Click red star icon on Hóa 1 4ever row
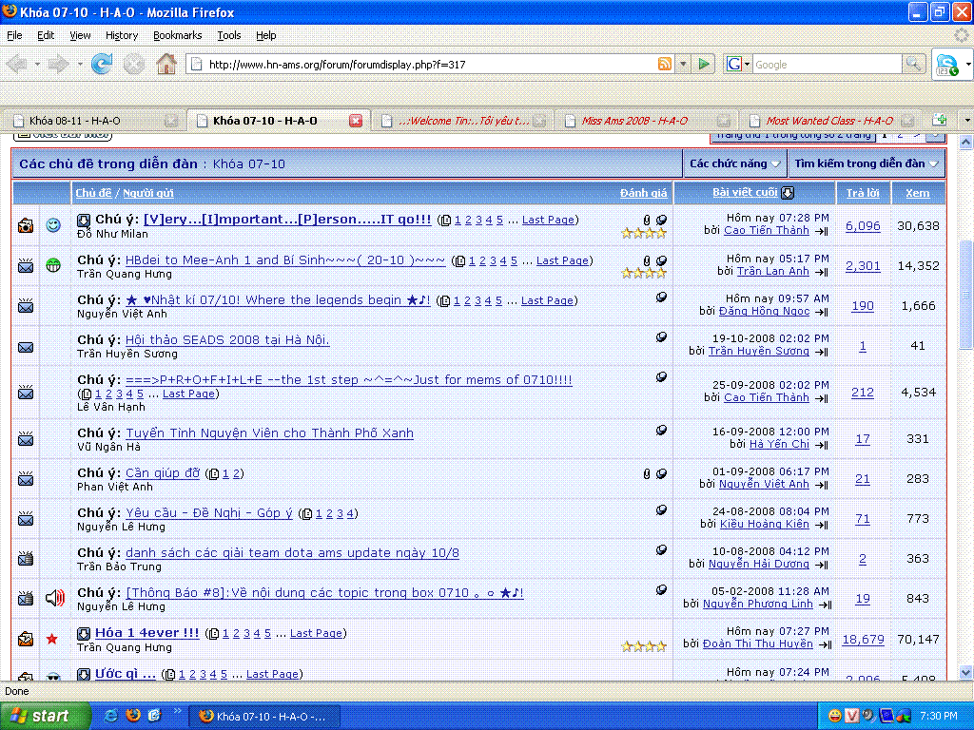The image size is (974, 730). (x=52, y=638)
